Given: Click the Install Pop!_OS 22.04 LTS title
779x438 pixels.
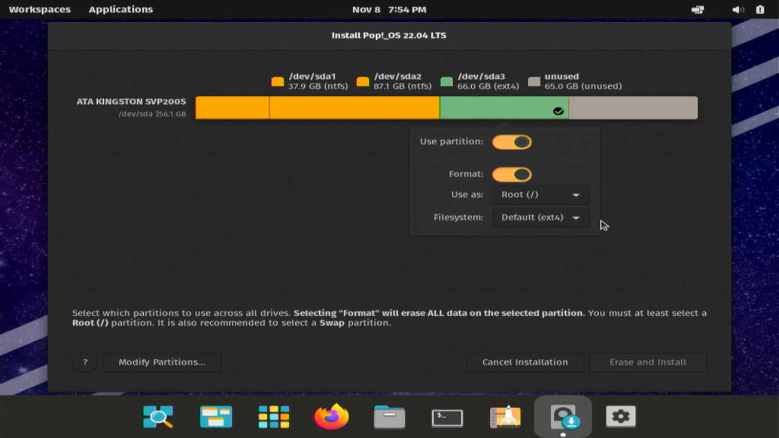Looking at the screenshot, I should (389, 35).
